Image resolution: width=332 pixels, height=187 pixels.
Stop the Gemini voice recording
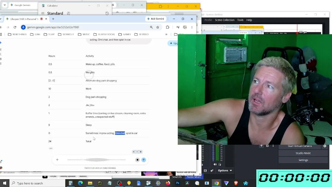click(137, 160)
